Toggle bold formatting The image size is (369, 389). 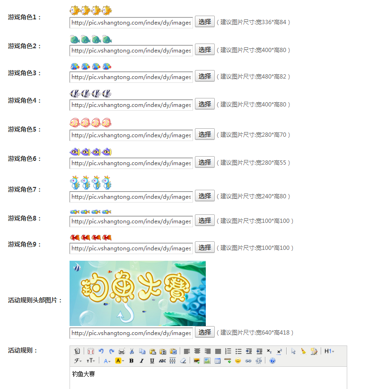click(x=132, y=361)
